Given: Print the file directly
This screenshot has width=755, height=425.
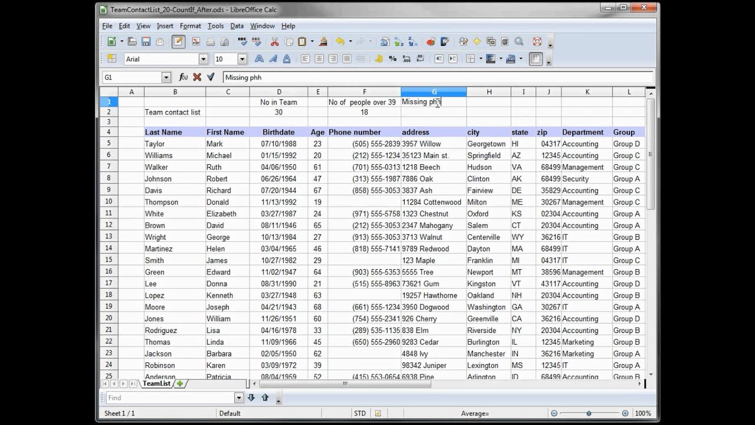Looking at the screenshot, I should point(210,42).
